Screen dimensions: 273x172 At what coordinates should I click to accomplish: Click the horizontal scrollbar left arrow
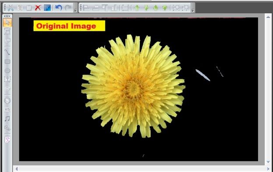(x=17, y=168)
